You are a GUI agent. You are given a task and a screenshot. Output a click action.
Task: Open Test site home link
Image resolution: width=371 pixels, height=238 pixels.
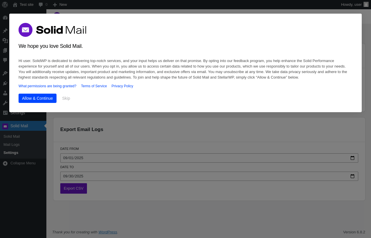(x=23, y=5)
